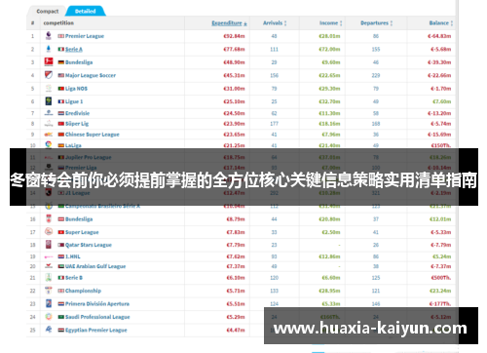Click the €-64.83m balance value

[x=439, y=36]
